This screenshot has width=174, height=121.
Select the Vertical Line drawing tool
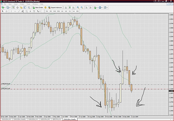click(x=11, y=11)
